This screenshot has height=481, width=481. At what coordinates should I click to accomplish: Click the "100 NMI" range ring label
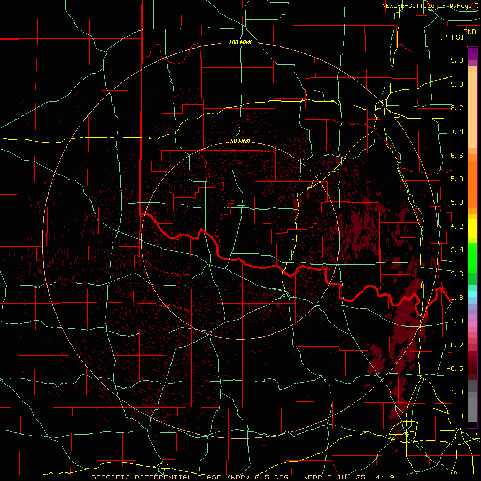point(240,42)
